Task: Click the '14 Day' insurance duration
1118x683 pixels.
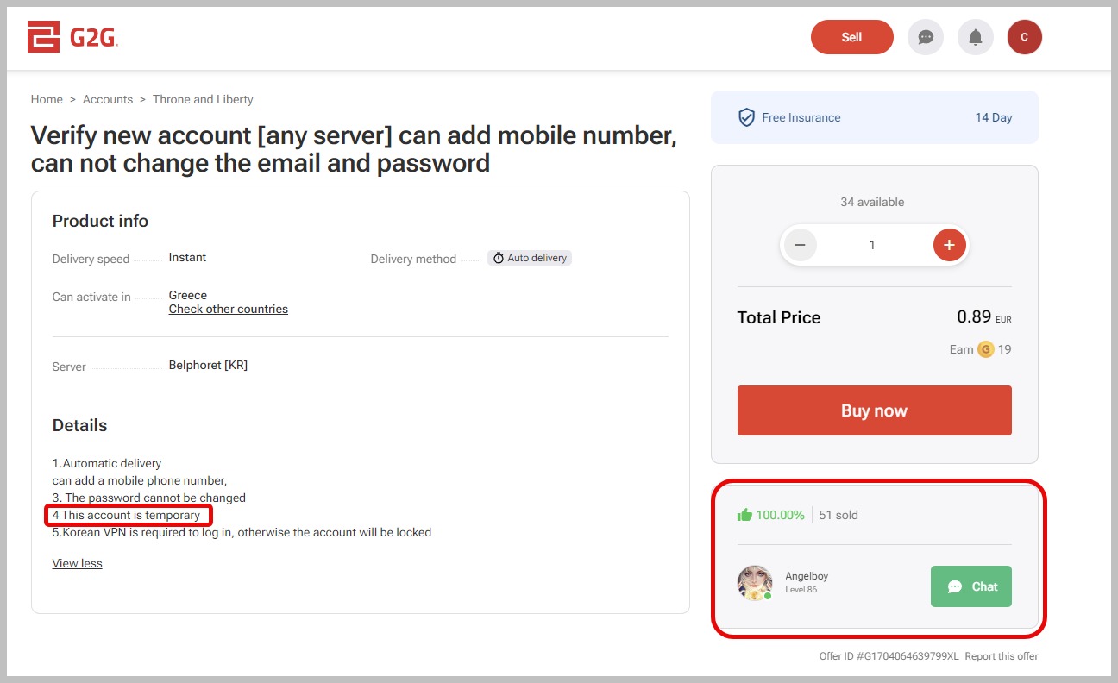Action: 994,117
